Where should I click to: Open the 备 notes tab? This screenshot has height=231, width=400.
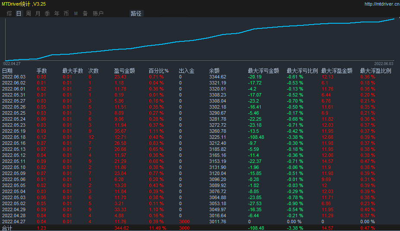coord(85,13)
